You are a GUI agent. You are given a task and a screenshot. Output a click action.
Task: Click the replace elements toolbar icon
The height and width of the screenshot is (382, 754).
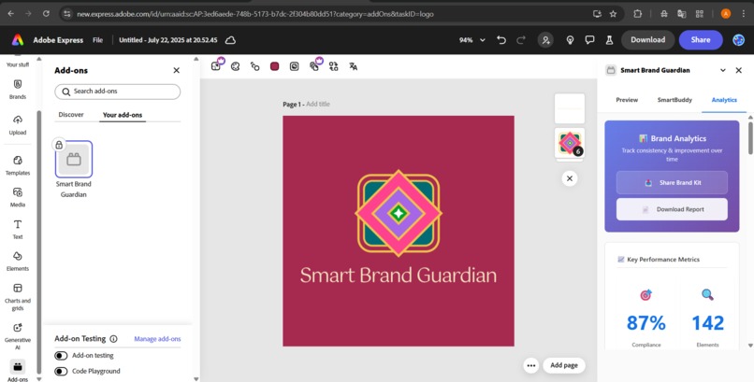coord(334,66)
